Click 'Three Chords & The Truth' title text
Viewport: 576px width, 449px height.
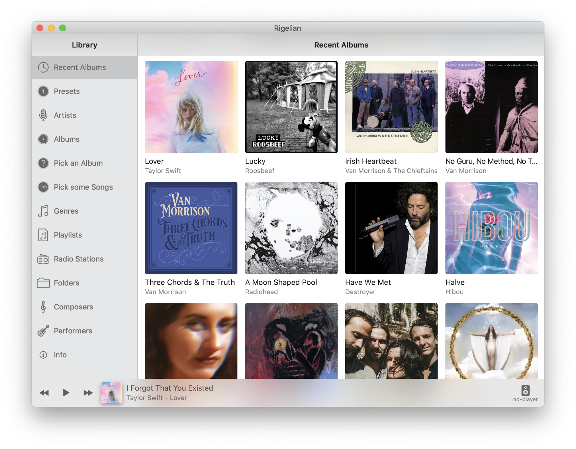tap(190, 282)
